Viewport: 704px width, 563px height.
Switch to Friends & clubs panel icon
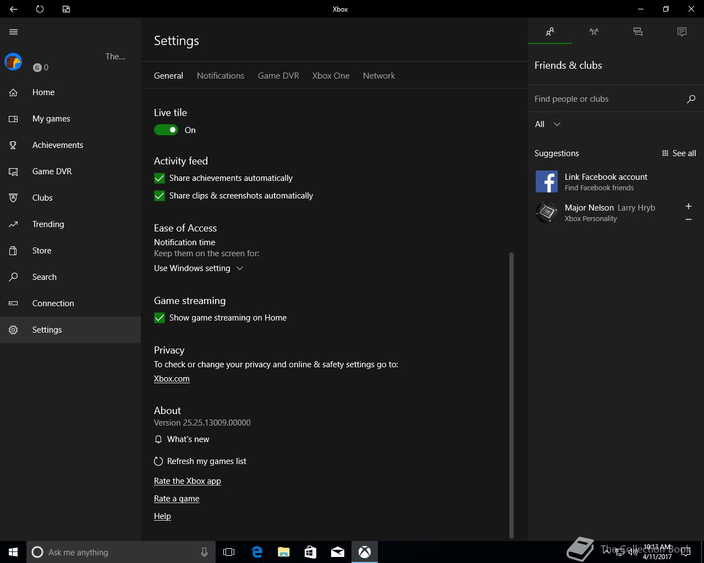[550, 32]
